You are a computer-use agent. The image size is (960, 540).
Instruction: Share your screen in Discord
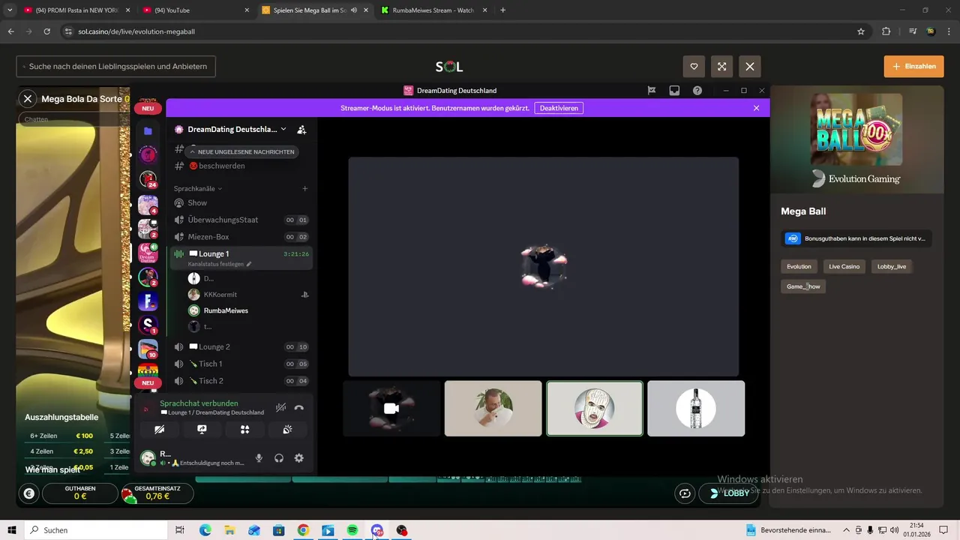[202, 430]
